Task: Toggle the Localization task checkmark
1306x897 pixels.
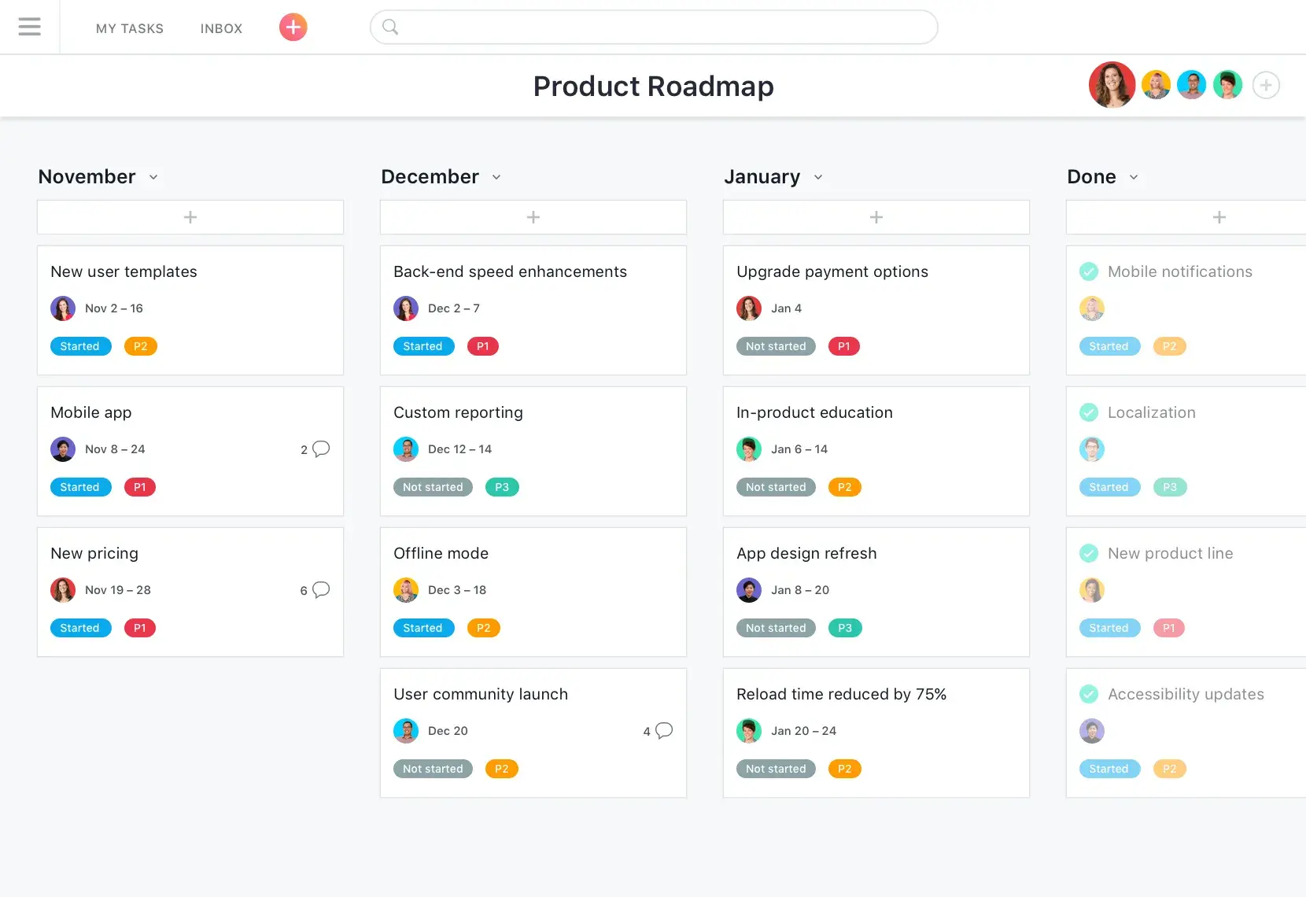Action: coord(1089,412)
